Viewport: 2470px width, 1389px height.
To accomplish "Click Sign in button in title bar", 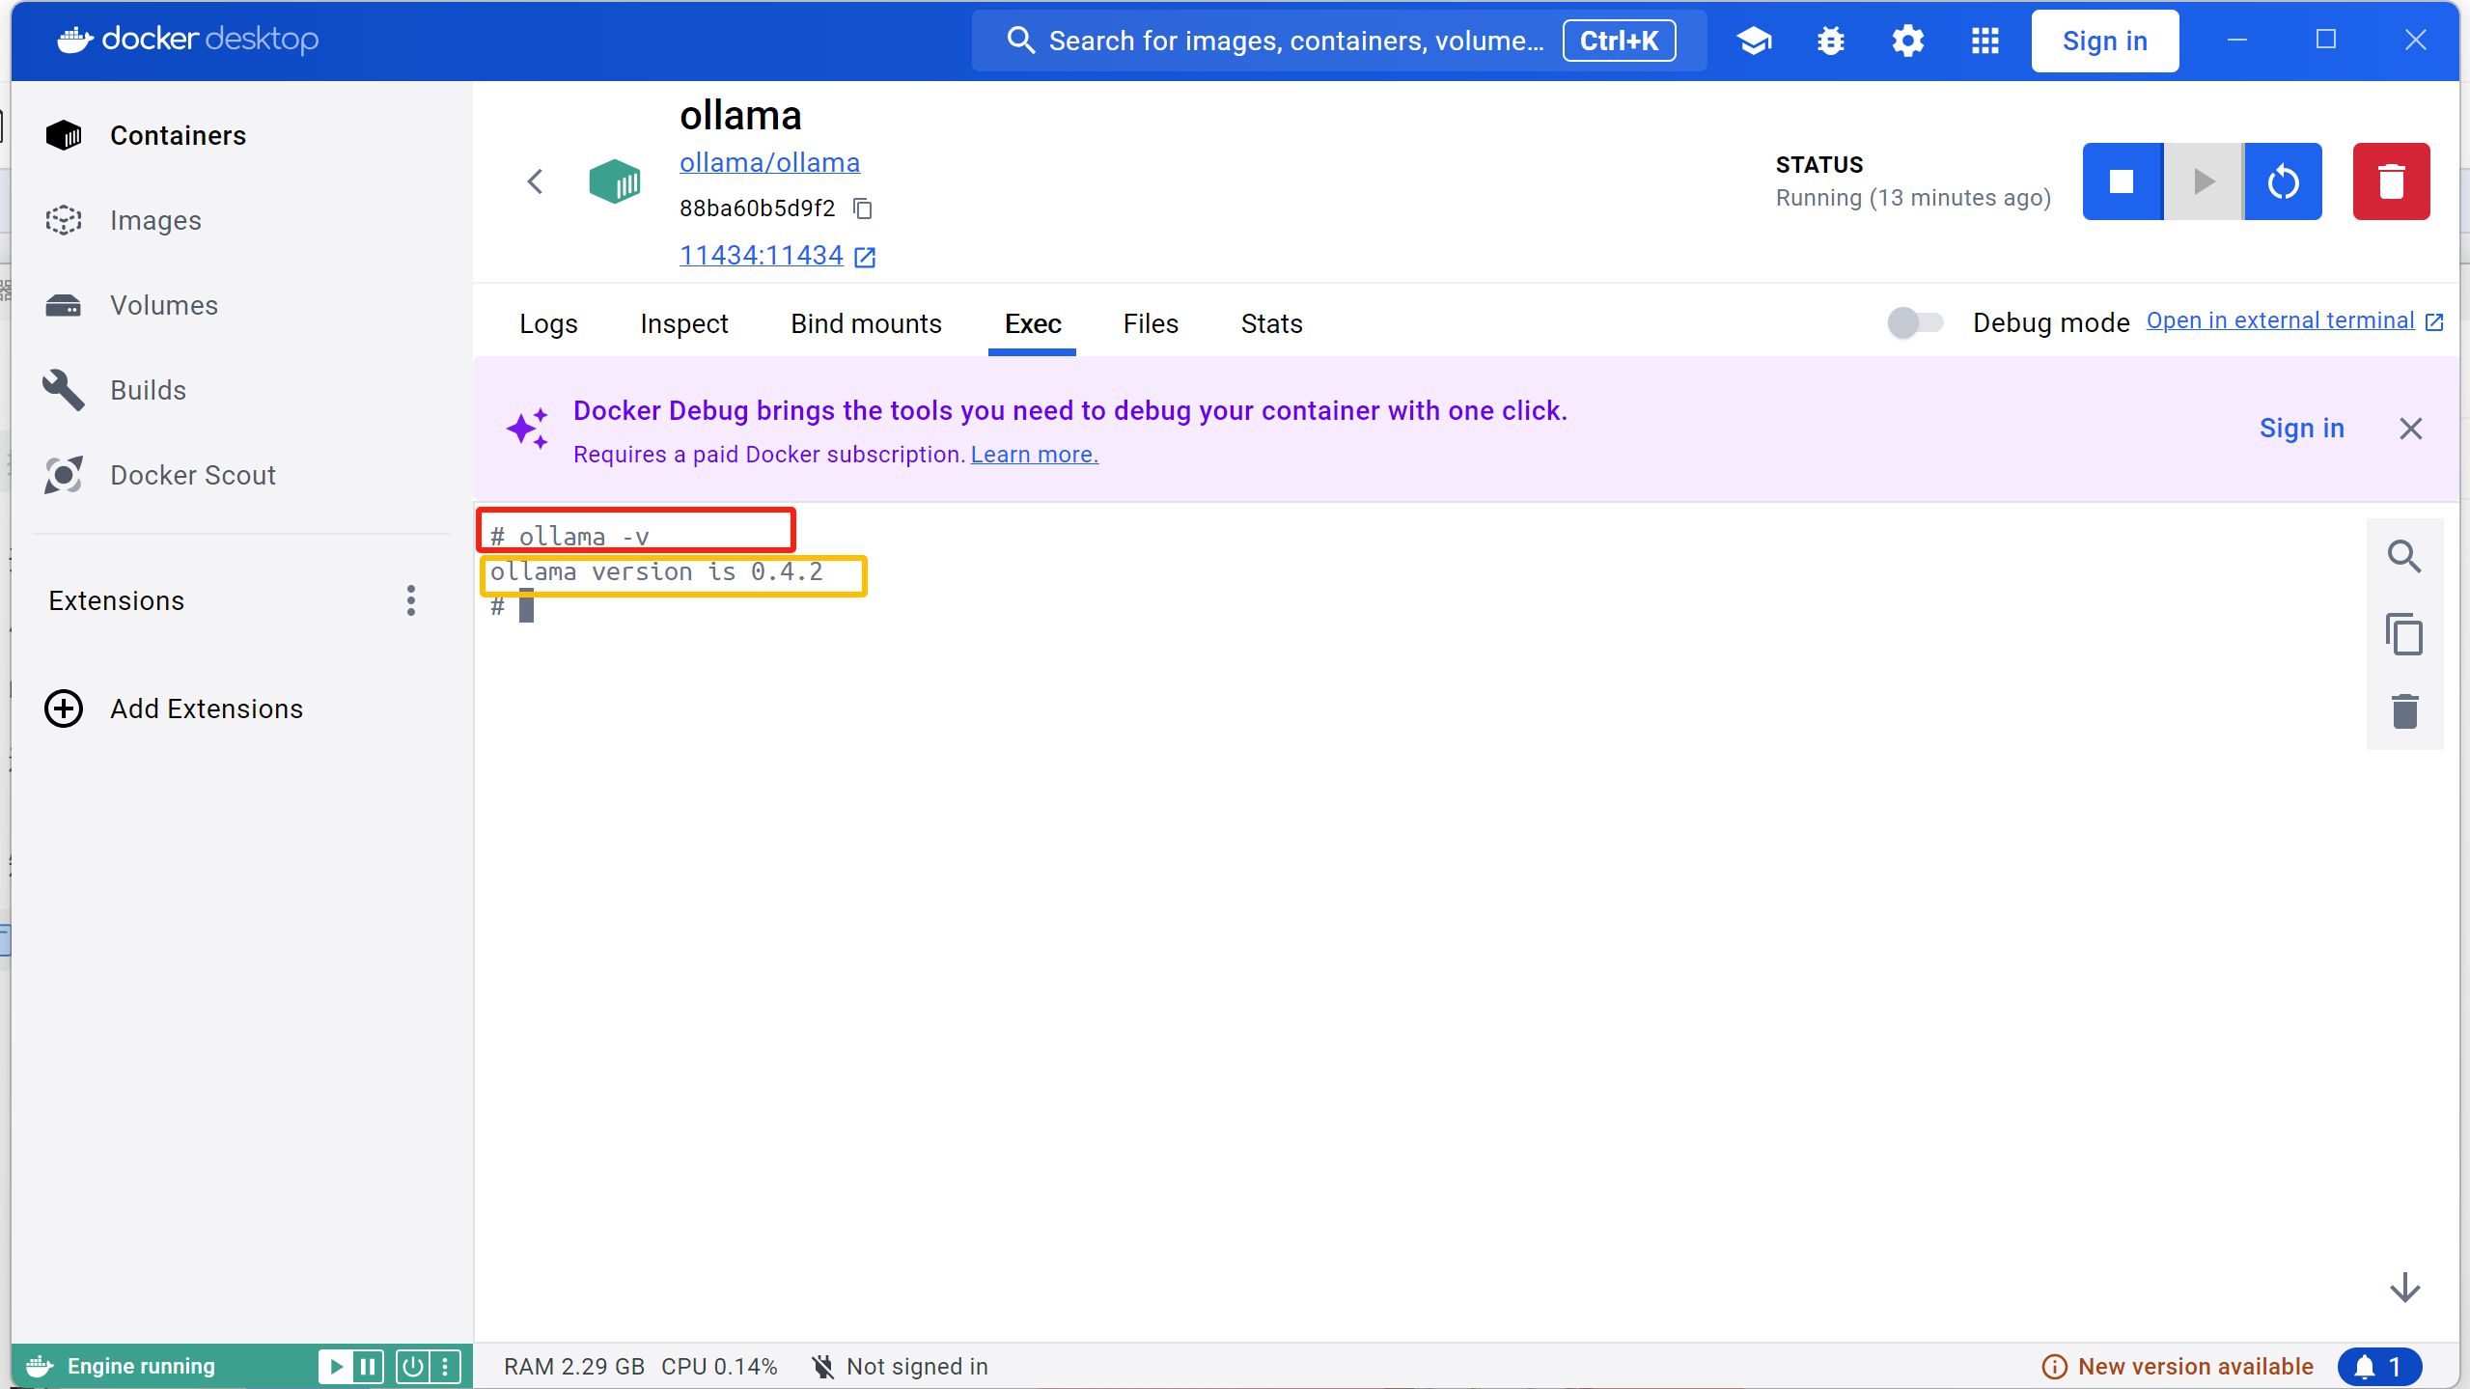I will pos(2104,41).
